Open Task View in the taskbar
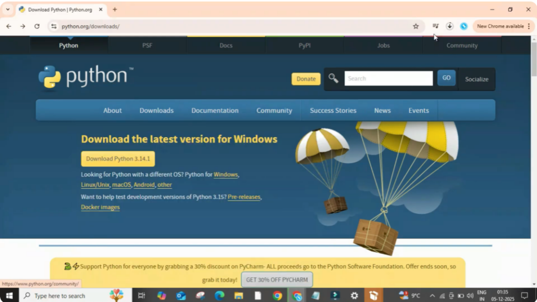Image resolution: width=537 pixels, height=302 pixels. click(x=142, y=295)
